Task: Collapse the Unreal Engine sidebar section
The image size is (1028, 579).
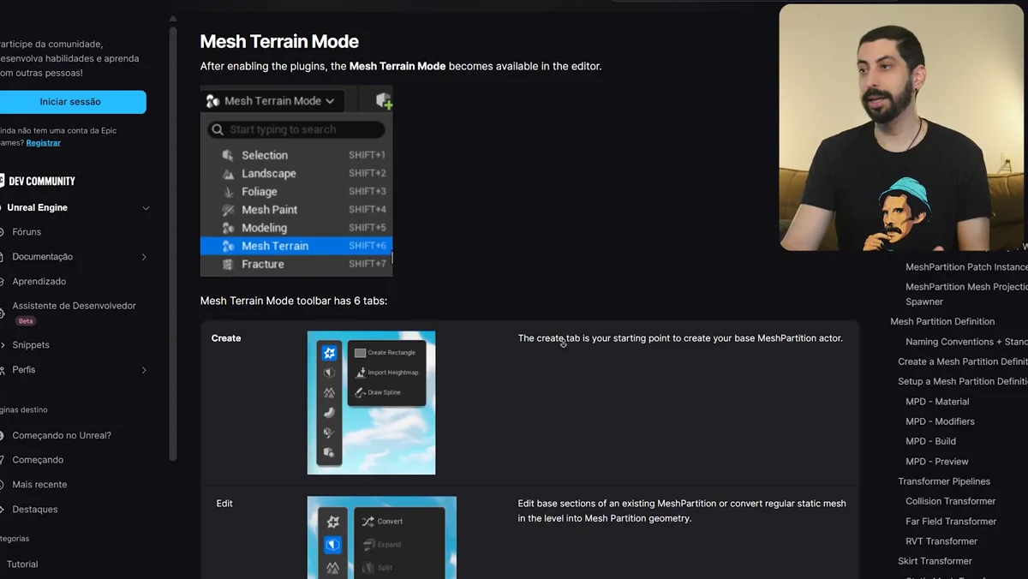Action: click(146, 208)
